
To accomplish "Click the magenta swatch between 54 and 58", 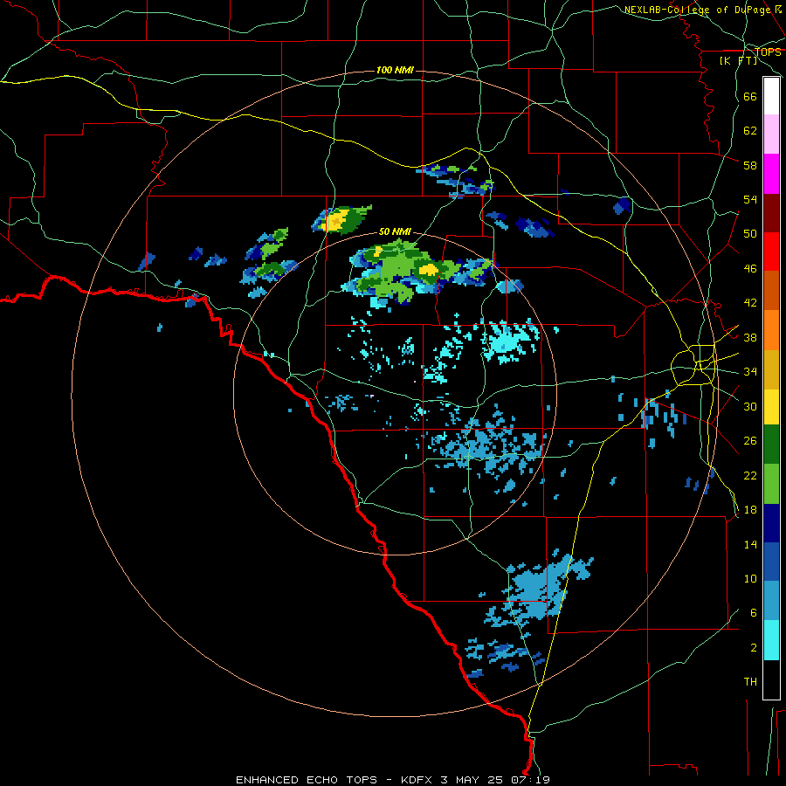I will (x=771, y=174).
